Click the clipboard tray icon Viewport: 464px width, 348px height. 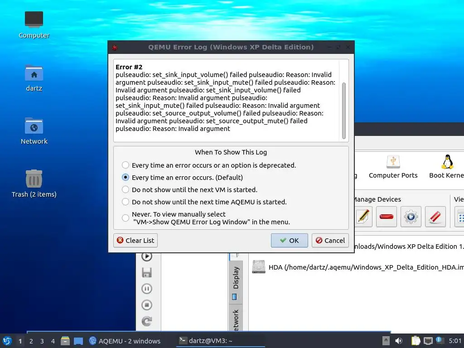pos(416,341)
